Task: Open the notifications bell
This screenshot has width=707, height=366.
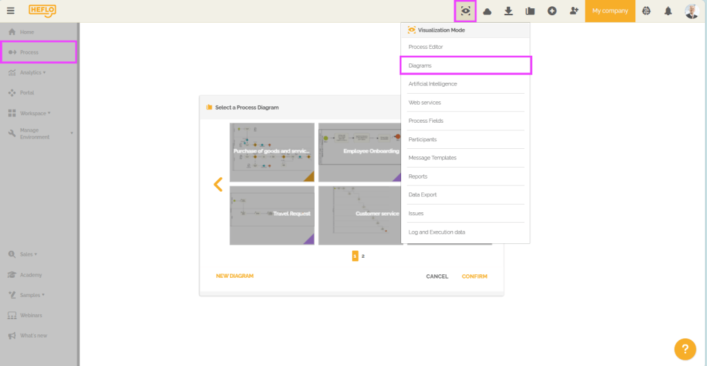Action: point(668,11)
